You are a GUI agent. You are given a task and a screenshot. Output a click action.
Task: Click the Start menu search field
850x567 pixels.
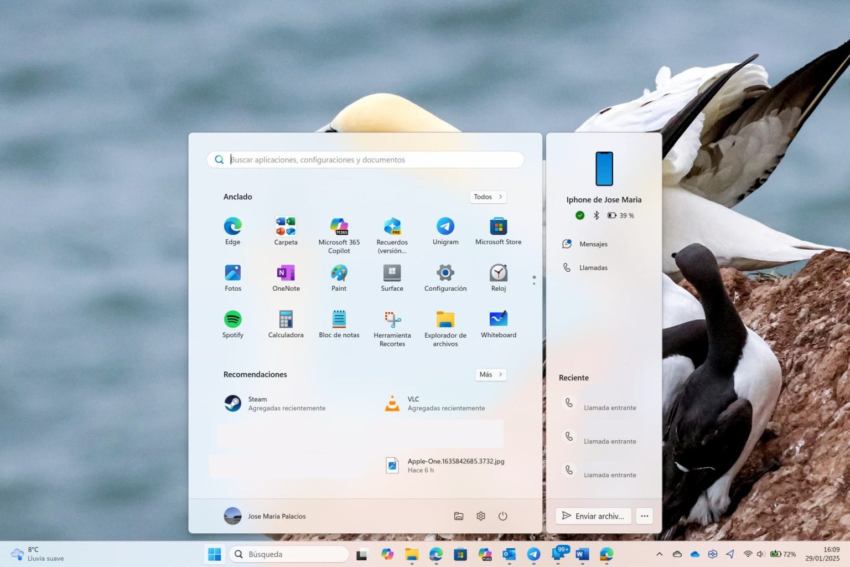tap(365, 159)
